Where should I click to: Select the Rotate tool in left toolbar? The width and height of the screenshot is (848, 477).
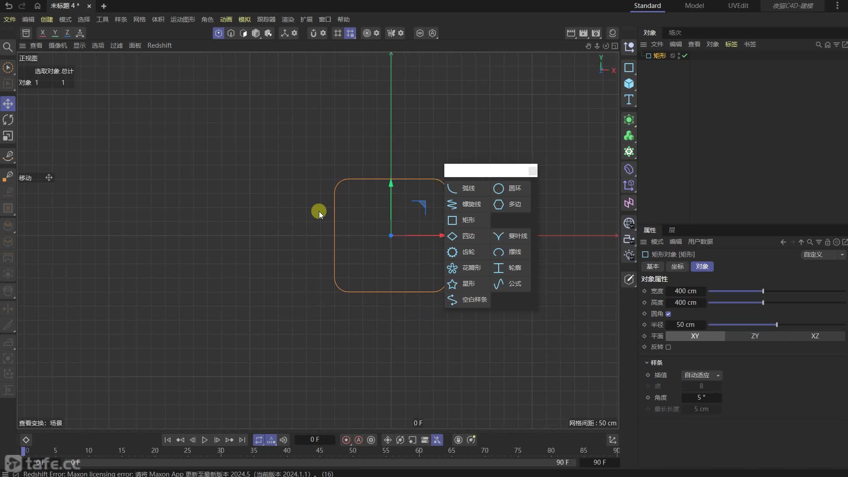(x=8, y=120)
